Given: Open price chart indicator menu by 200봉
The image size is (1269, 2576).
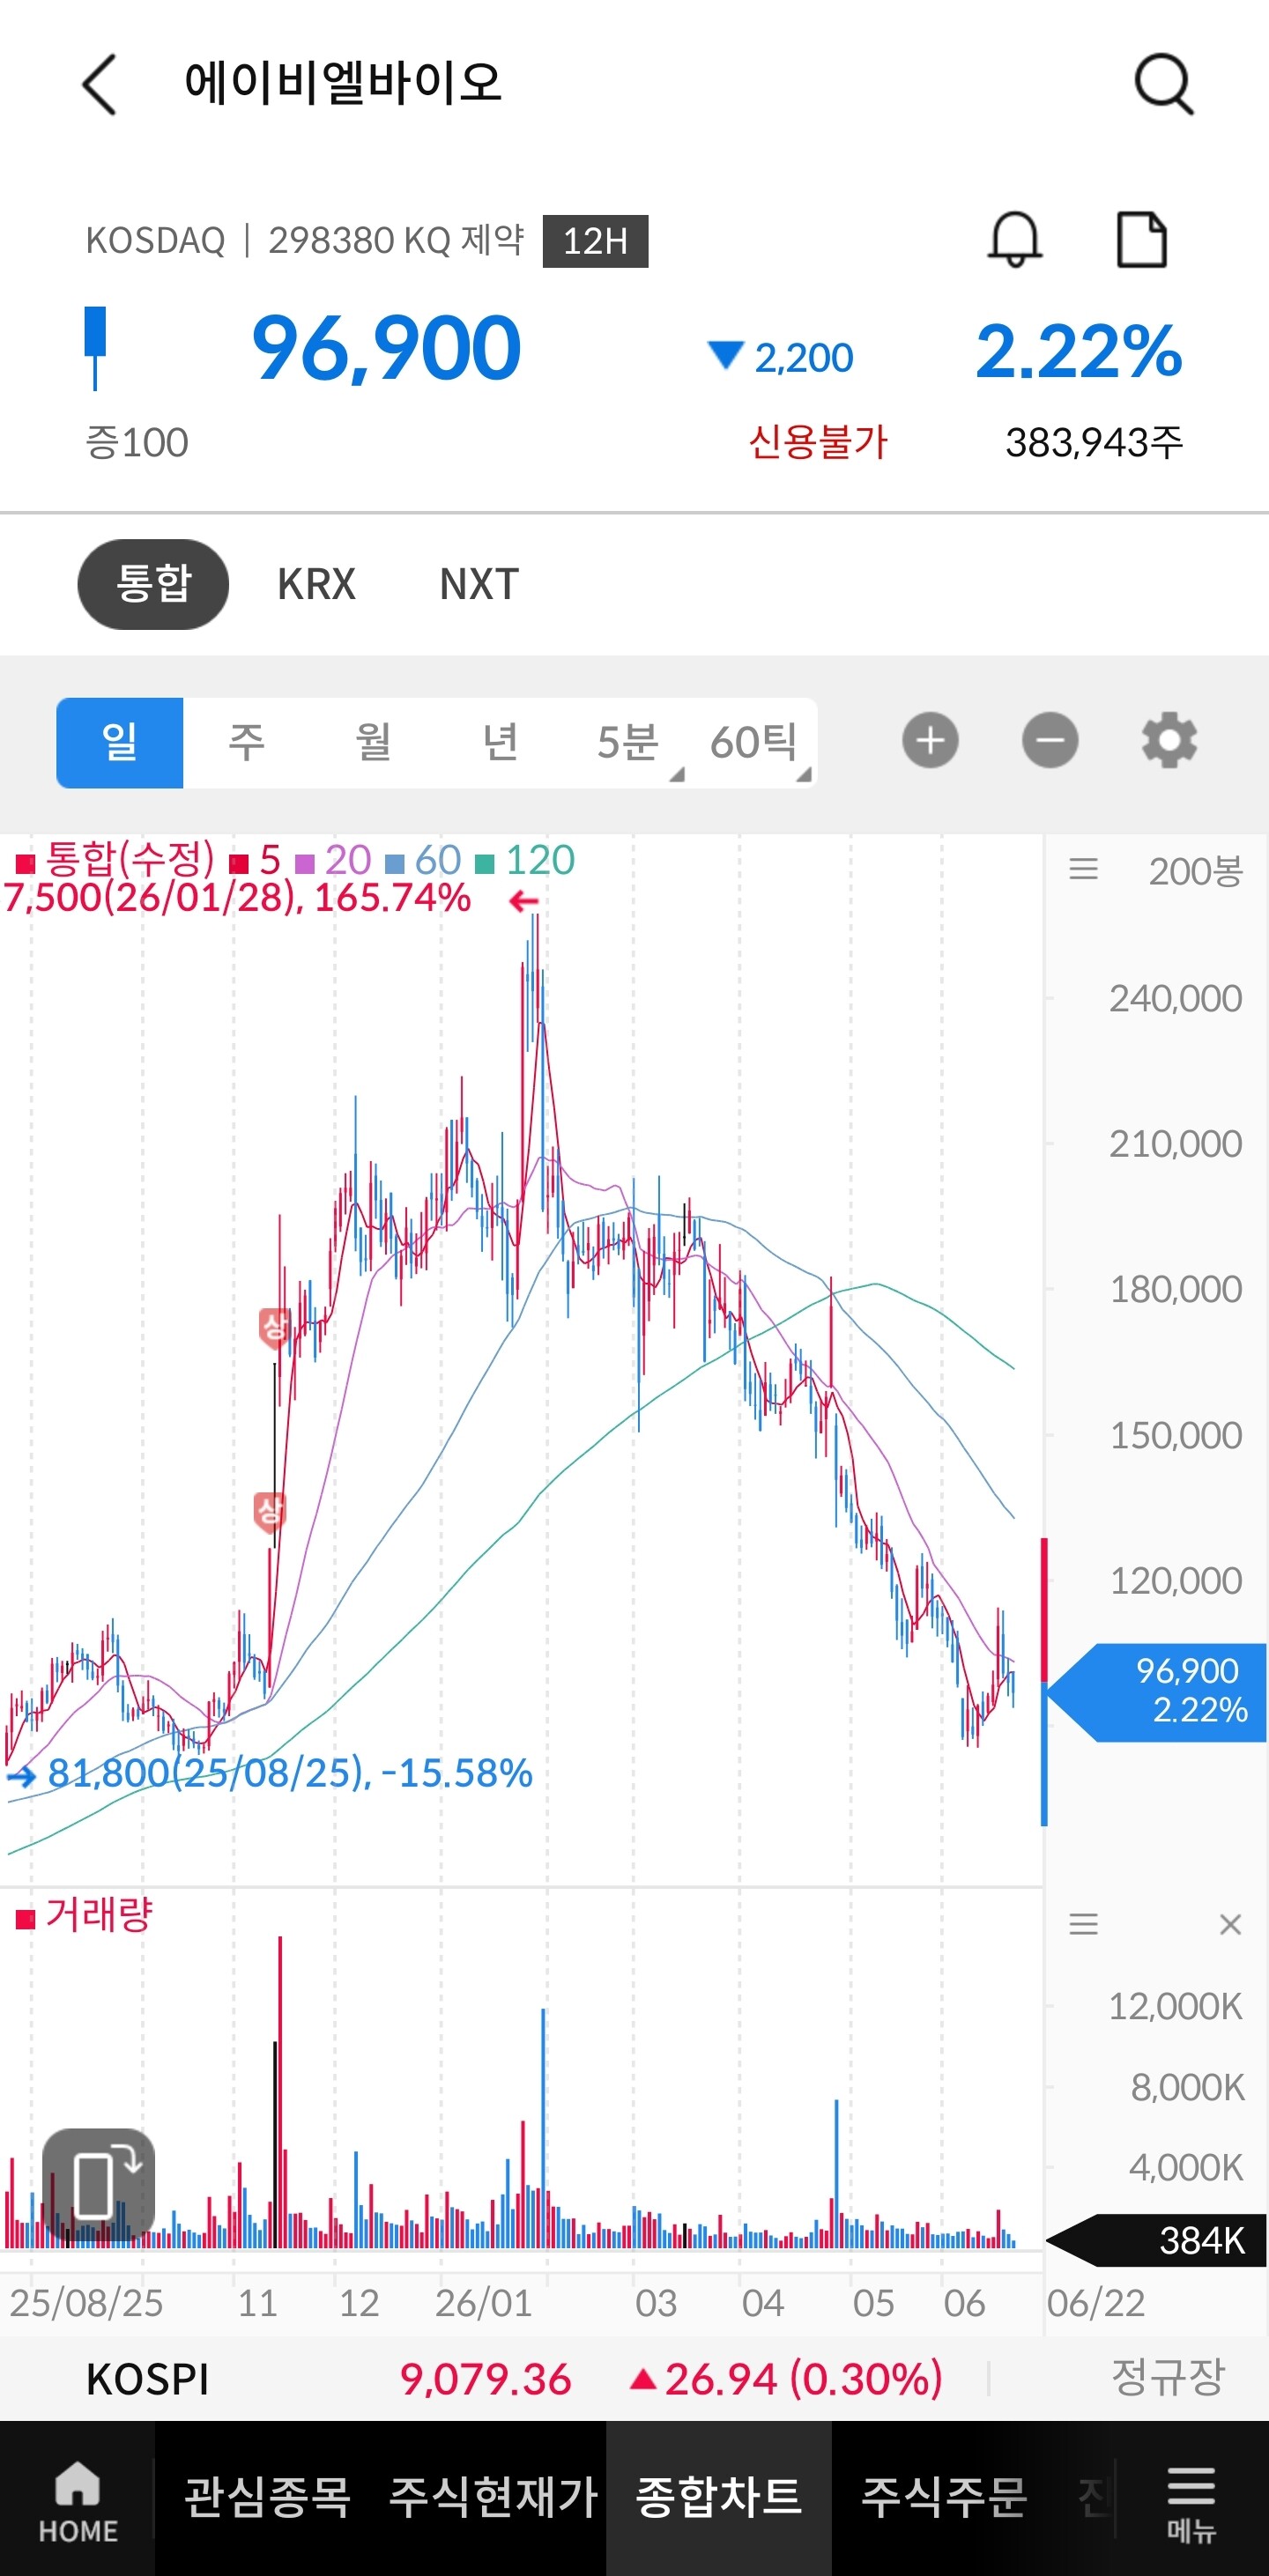Looking at the screenshot, I should coord(1083,869).
